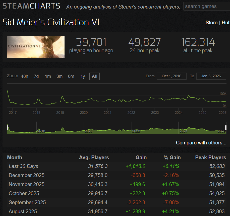Viewport: 230px width, 216px height.
Task: Click the 2024 label on the navigator
Action: pos(184,131)
